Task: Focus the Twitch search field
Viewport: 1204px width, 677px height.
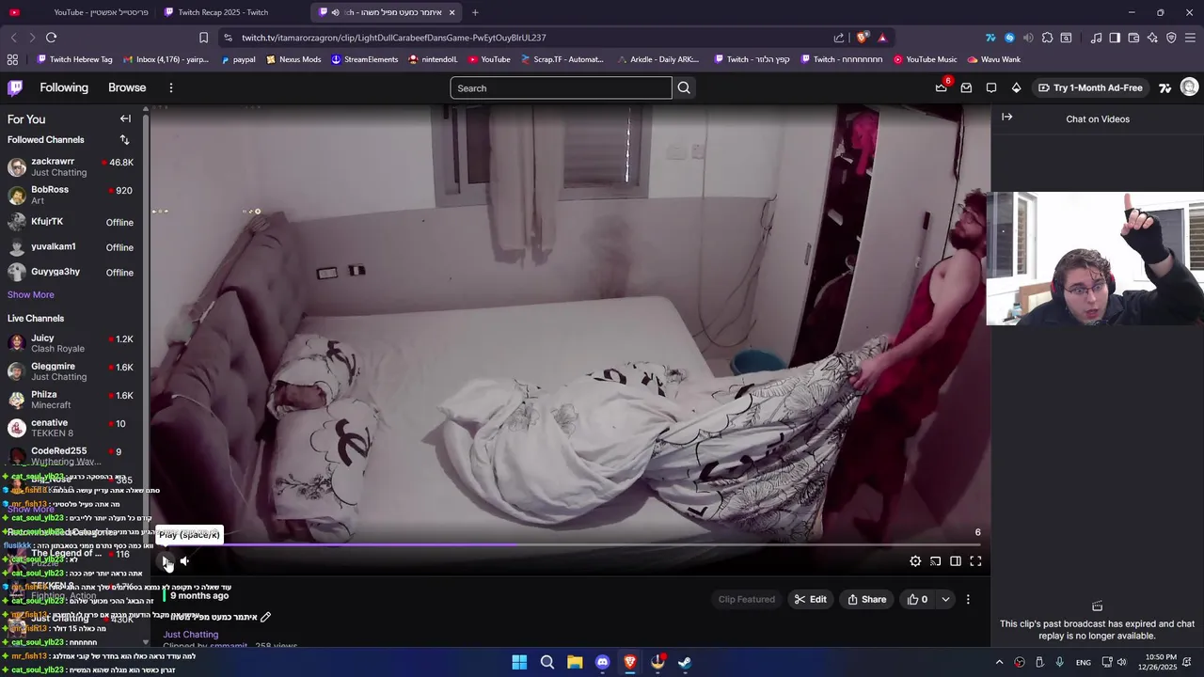Action: (561, 88)
